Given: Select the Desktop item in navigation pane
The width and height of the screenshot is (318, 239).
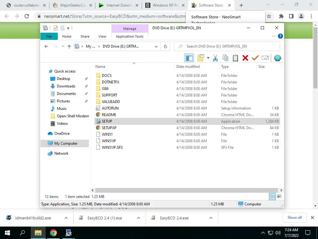Looking at the screenshot, I should coord(63,79).
